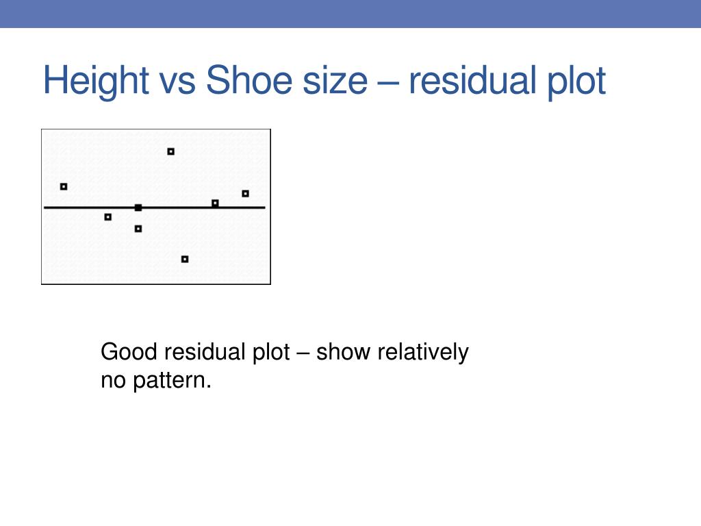Click the dash between "size" and "residual" in title
This screenshot has height=526, width=701.
pos(389,83)
